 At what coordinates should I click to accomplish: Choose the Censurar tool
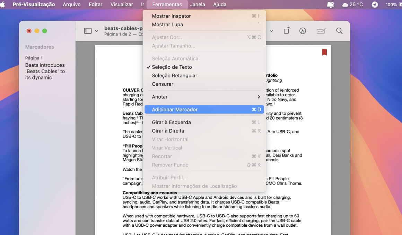pyautogui.click(x=204, y=84)
